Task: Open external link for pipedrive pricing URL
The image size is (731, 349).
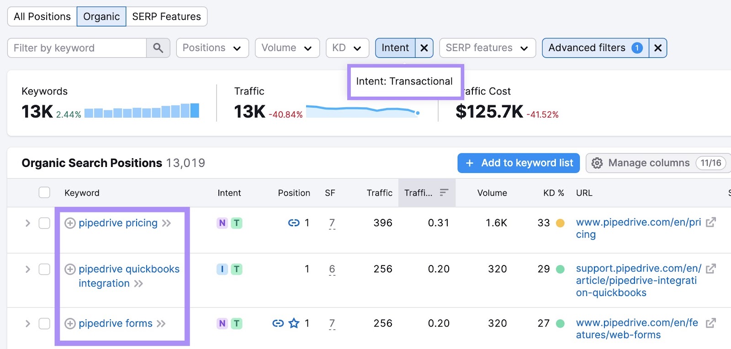Action: [710, 222]
